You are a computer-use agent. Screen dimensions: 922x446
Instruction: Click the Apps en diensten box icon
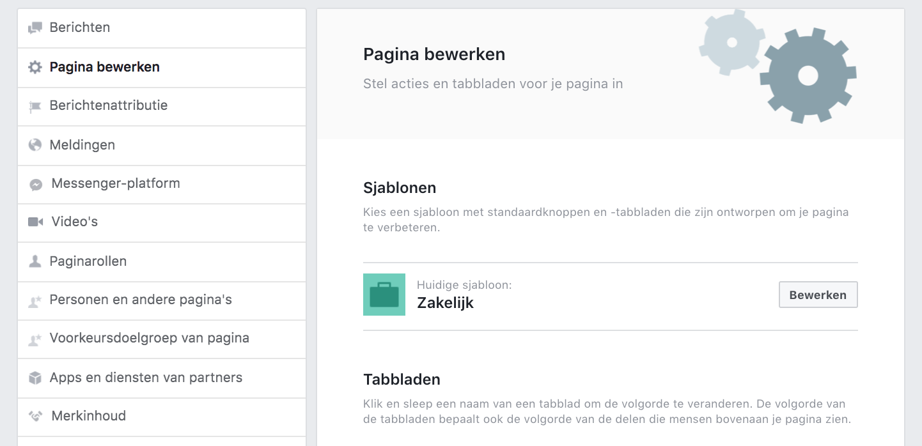[x=36, y=378]
